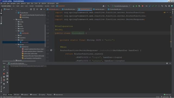
Task: Click the Project tree horizontal scrollbar
Action: [x=19, y=61]
